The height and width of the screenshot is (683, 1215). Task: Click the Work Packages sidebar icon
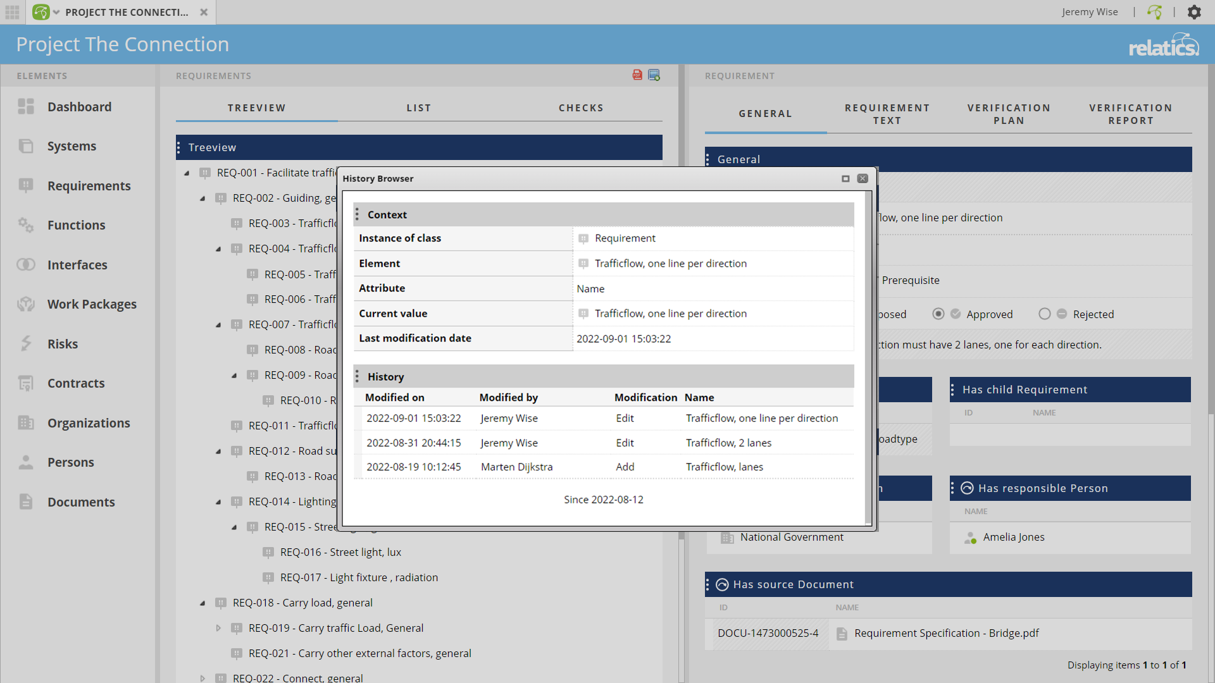point(26,304)
